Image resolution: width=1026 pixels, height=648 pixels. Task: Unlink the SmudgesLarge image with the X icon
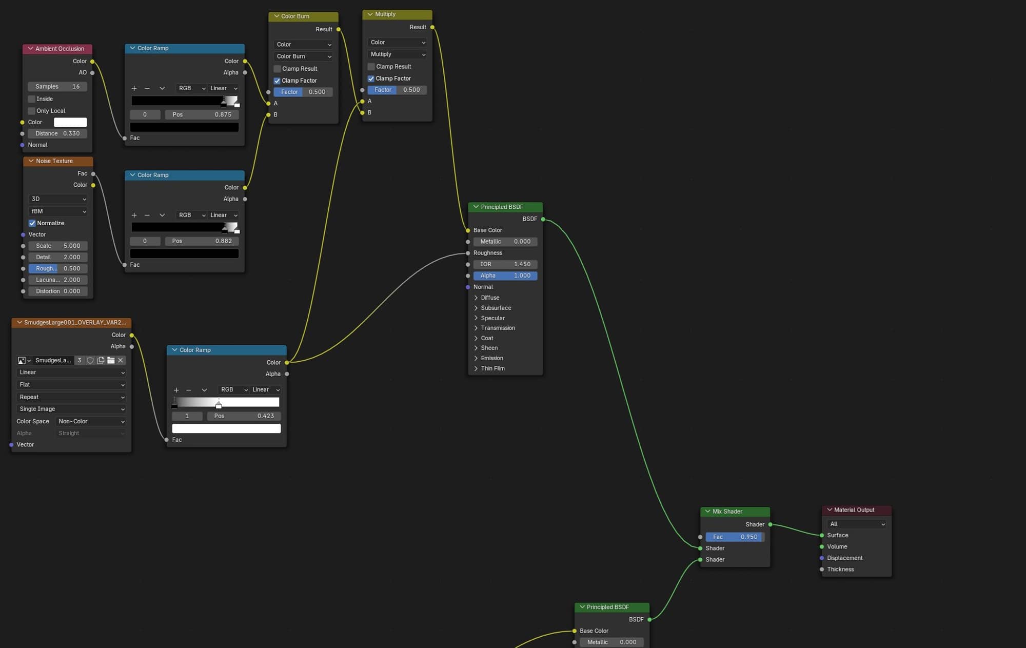tap(121, 361)
